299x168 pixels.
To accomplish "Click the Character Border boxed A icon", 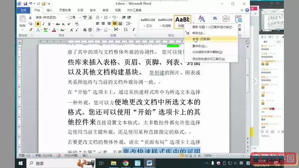I will pos(90,17).
